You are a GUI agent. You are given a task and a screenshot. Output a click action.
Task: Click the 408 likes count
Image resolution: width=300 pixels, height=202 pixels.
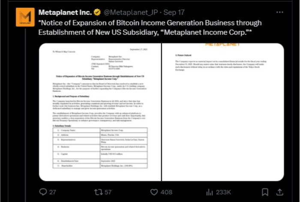[x=166, y=192]
